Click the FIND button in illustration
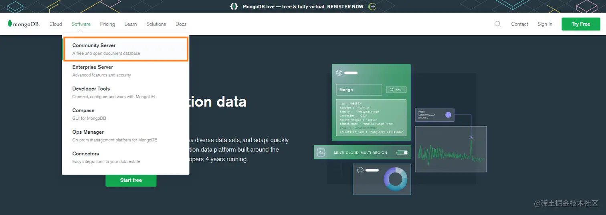 click(396, 90)
